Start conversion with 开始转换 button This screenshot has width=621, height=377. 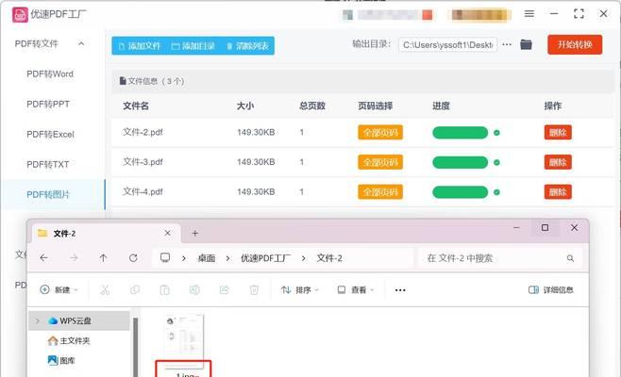tap(575, 44)
